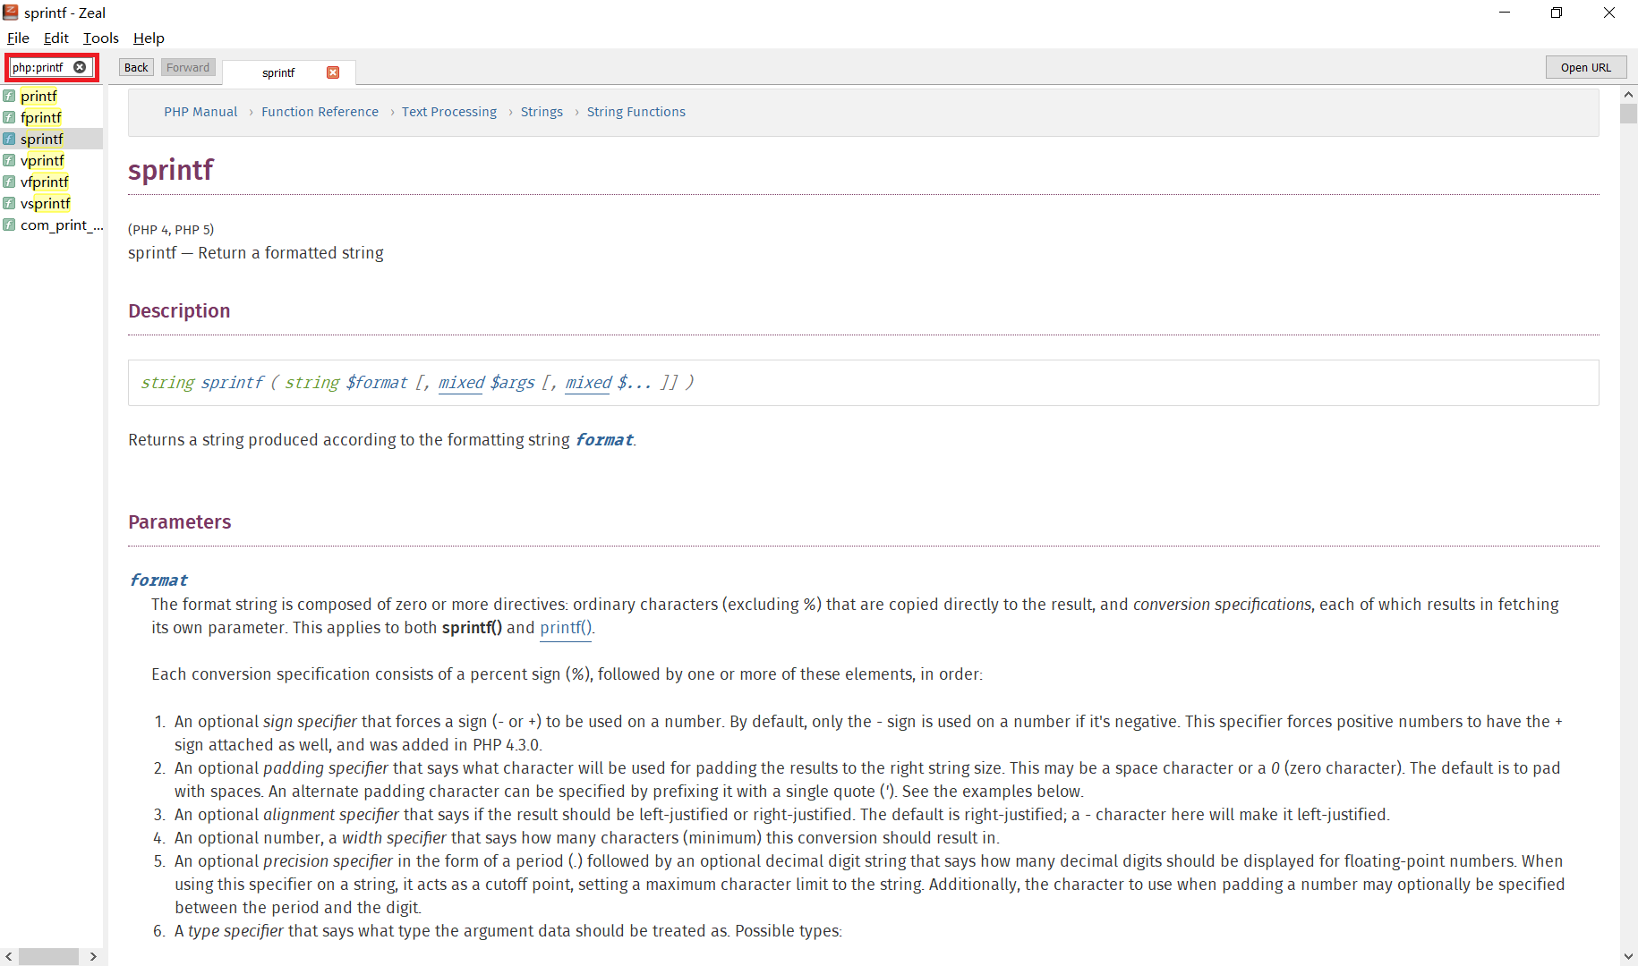
Task: Open the Help menu
Action: coord(149,38)
